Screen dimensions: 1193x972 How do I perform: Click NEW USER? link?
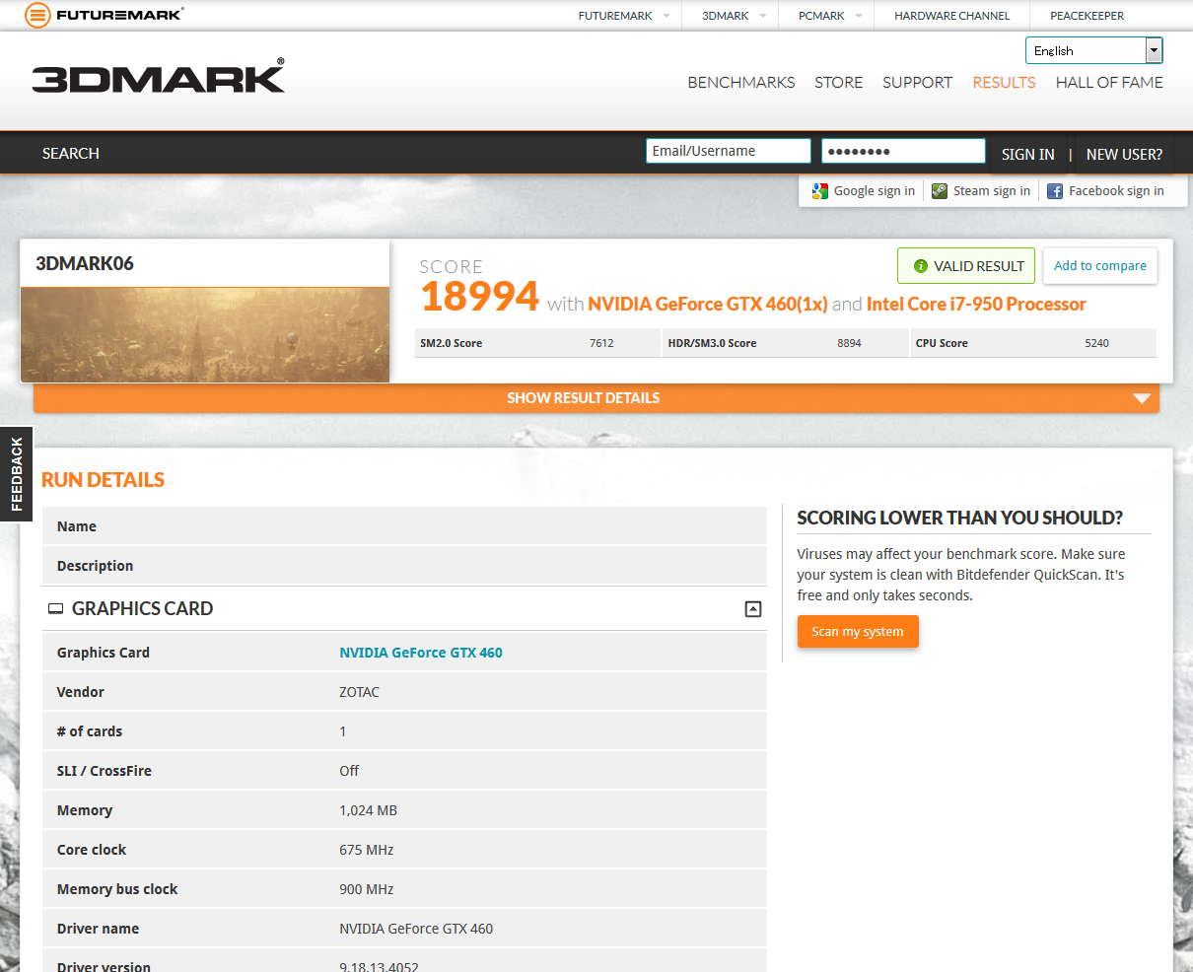click(1124, 155)
